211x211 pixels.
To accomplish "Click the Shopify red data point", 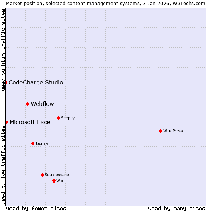I will point(58,118).
